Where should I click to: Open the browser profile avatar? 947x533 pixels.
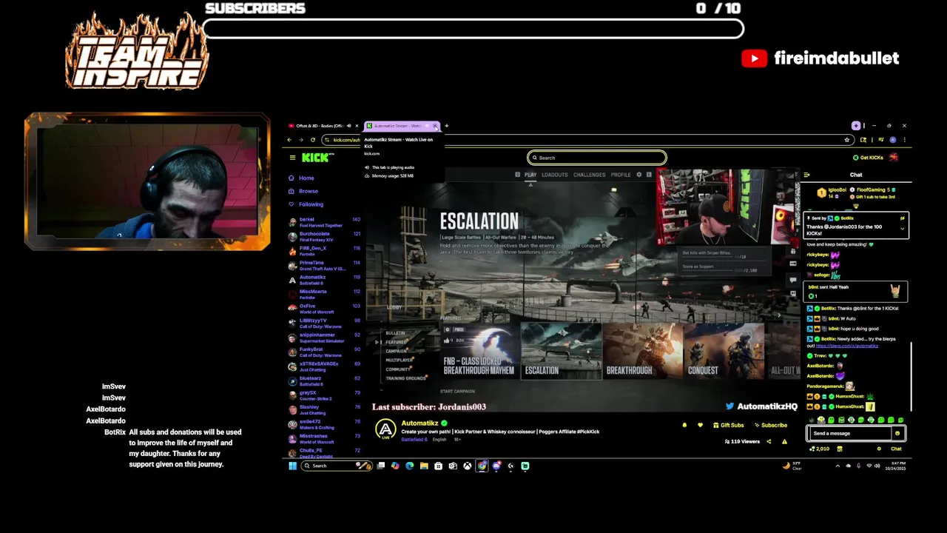pyautogui.click(x=892, y=140)
